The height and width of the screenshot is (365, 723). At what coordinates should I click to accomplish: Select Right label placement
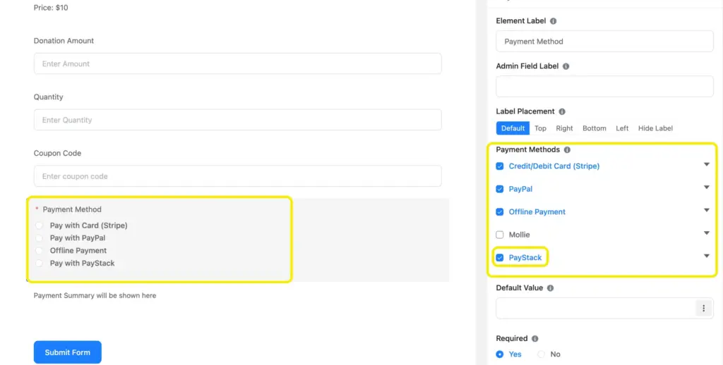[x=564, y=128]
